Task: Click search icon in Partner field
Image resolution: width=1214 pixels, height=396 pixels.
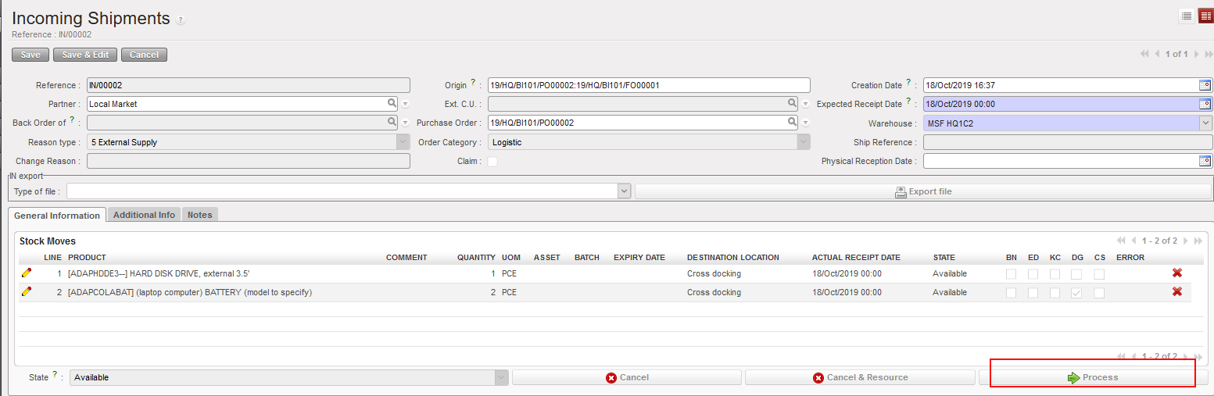Action: pyautogui.click(x=392, y=103)
